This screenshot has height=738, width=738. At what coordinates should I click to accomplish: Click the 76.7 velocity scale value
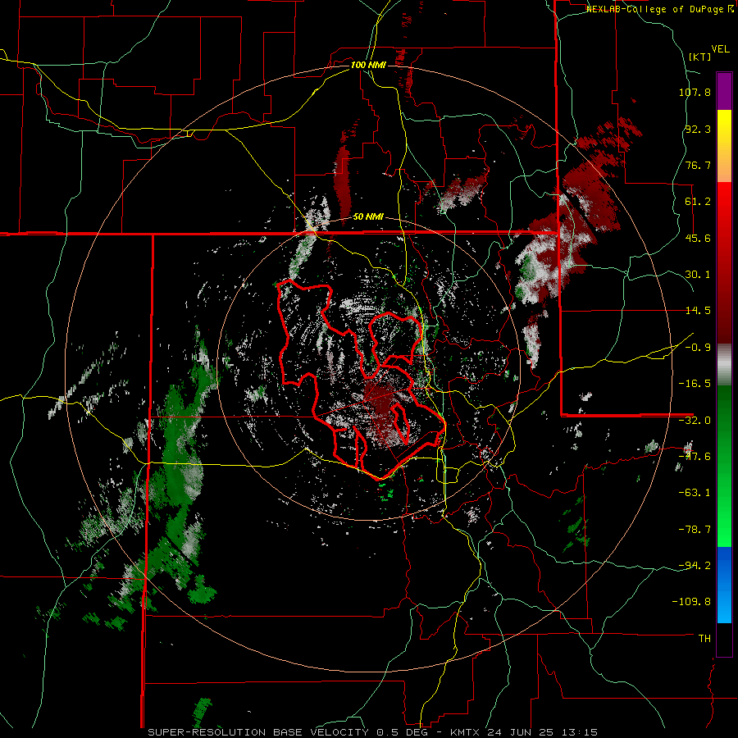point(698,165)
